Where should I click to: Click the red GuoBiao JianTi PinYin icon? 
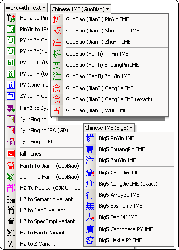point(57,19)
